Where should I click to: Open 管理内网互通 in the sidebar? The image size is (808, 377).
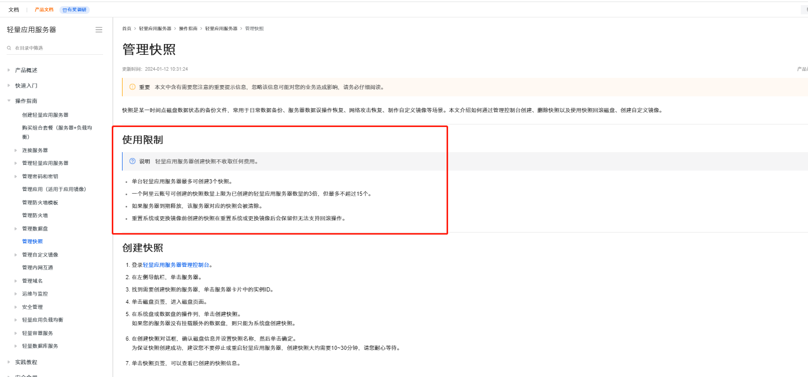pos(37,267)
